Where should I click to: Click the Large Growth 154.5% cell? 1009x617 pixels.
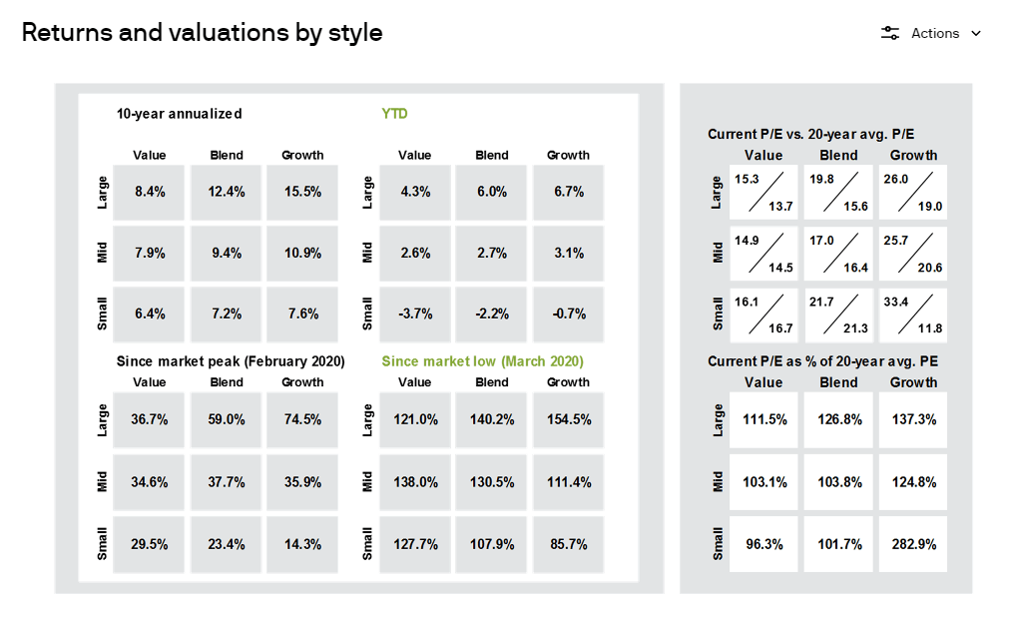point(568,419)
